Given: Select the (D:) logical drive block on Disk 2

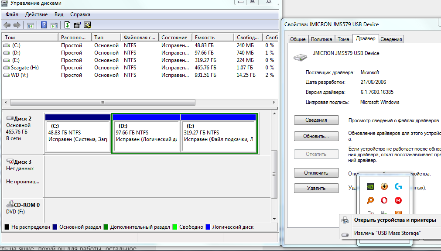Looking at the screenshot, I should pos(146,133).
